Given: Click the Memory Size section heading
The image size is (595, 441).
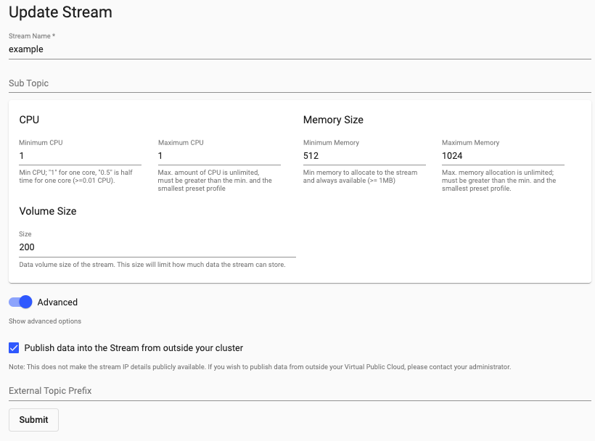Looking at the screenshot, I should (333, 120).
